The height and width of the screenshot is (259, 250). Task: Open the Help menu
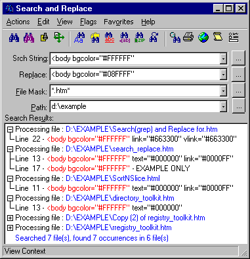[x=148, y=22]
